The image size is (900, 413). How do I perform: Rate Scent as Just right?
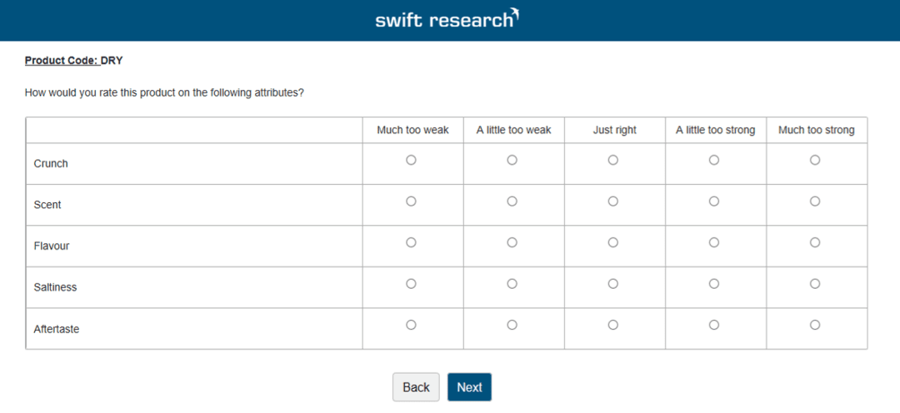tap(613, 201)
